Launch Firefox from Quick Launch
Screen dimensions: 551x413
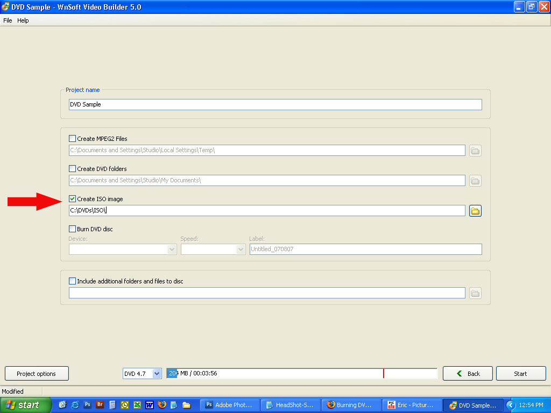pyautogui.click(x=162, y=404)
